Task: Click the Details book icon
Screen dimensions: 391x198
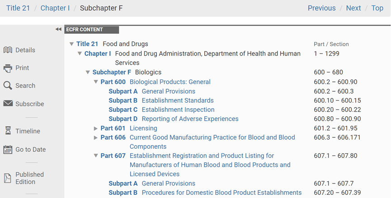Action: (8, 50)
